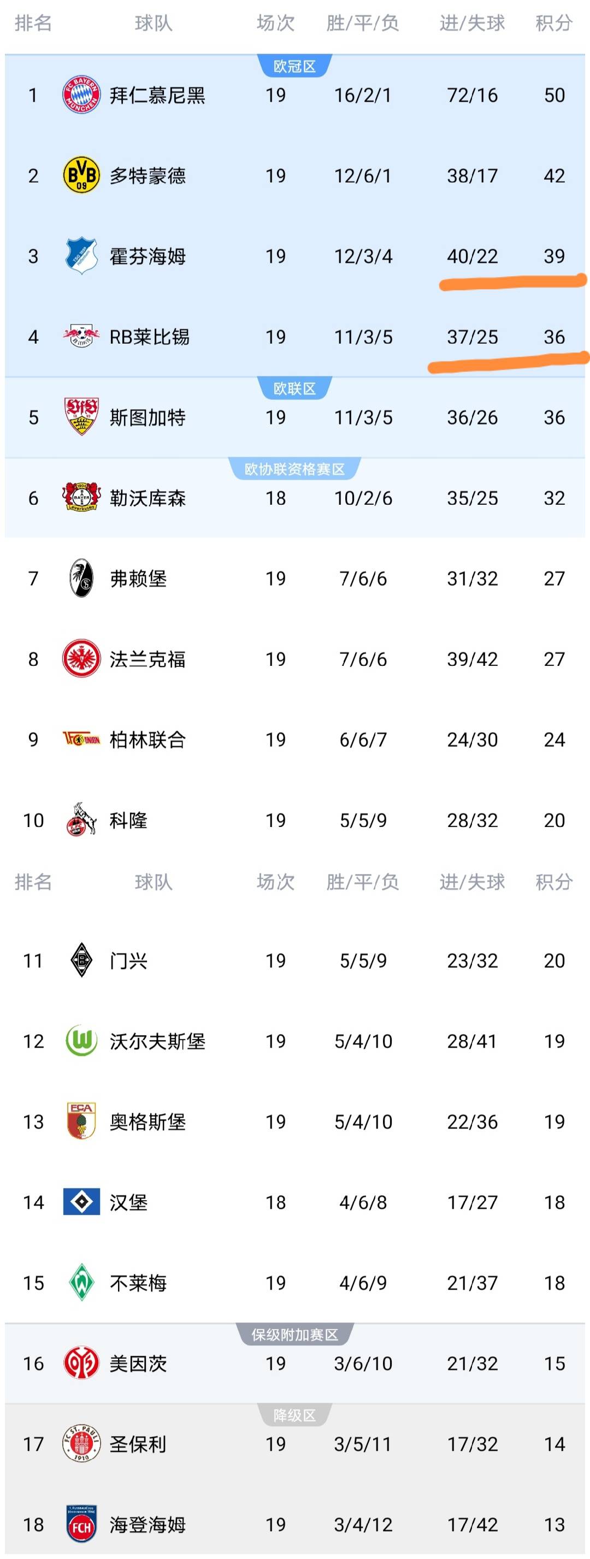Image resolution: width=590 pixels, height=1559 pixels.
Task: Tap the 降级区 relegation zone label
Action: click(x=294, y=1415)
